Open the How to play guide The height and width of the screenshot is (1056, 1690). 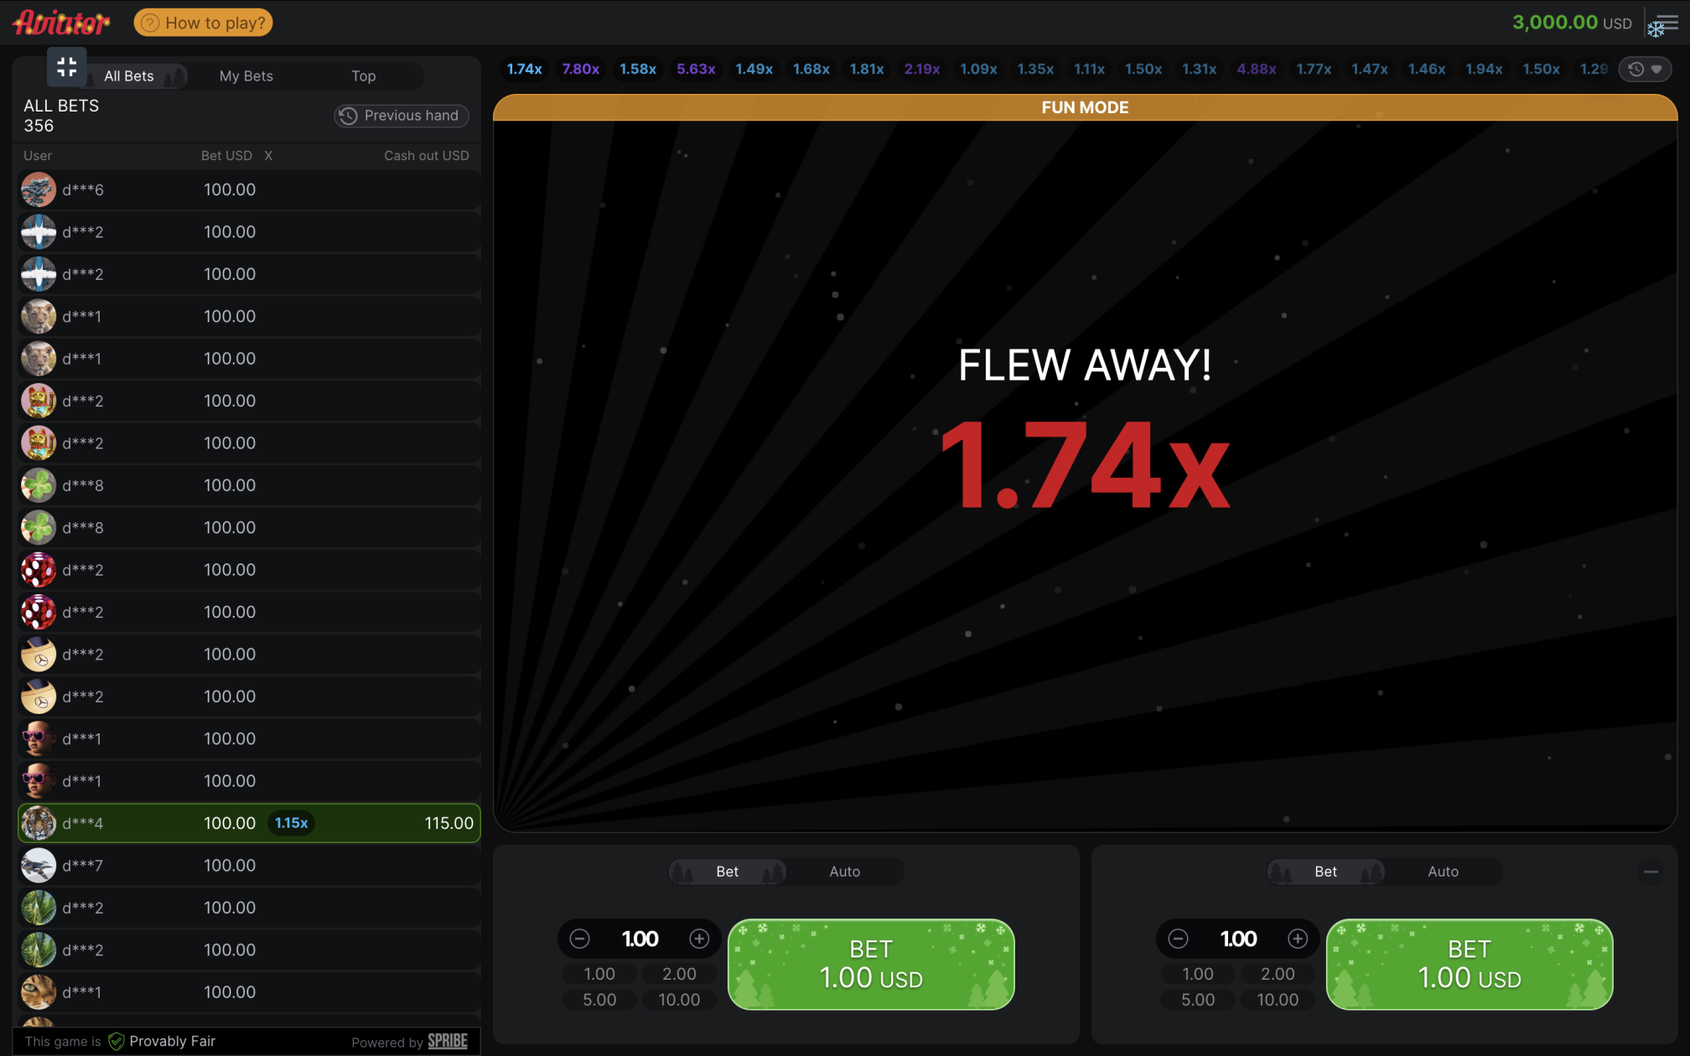click(204, 23)
